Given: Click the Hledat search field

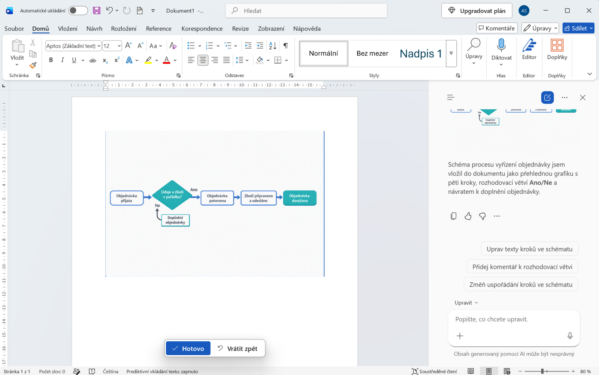Looking at the screenshot, I should pos(306,11).
